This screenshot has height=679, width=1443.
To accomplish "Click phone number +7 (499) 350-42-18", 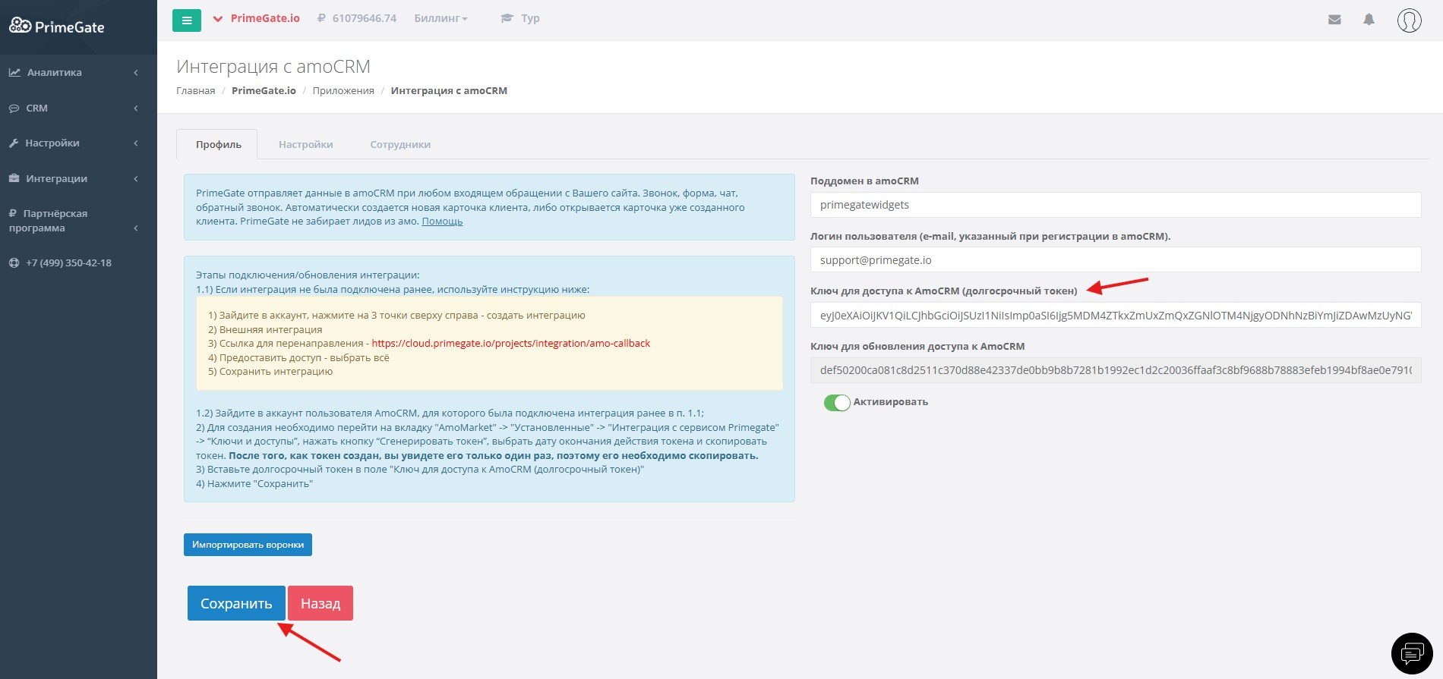I will click(x=68, y=263).
